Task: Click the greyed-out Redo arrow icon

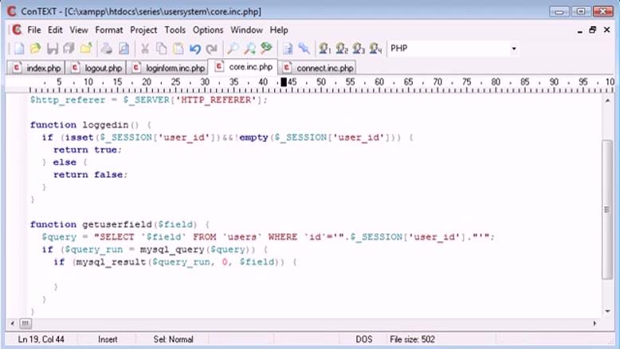Action: [x=211, y=49]
